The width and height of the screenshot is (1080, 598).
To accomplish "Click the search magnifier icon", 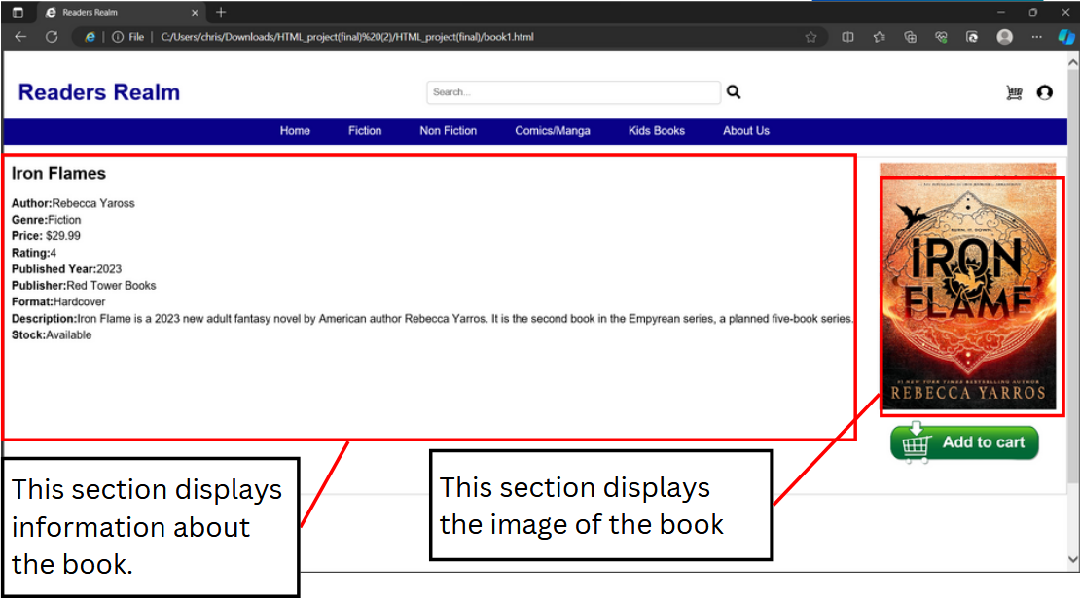I will pyautogui.click(x=734, y=91).
